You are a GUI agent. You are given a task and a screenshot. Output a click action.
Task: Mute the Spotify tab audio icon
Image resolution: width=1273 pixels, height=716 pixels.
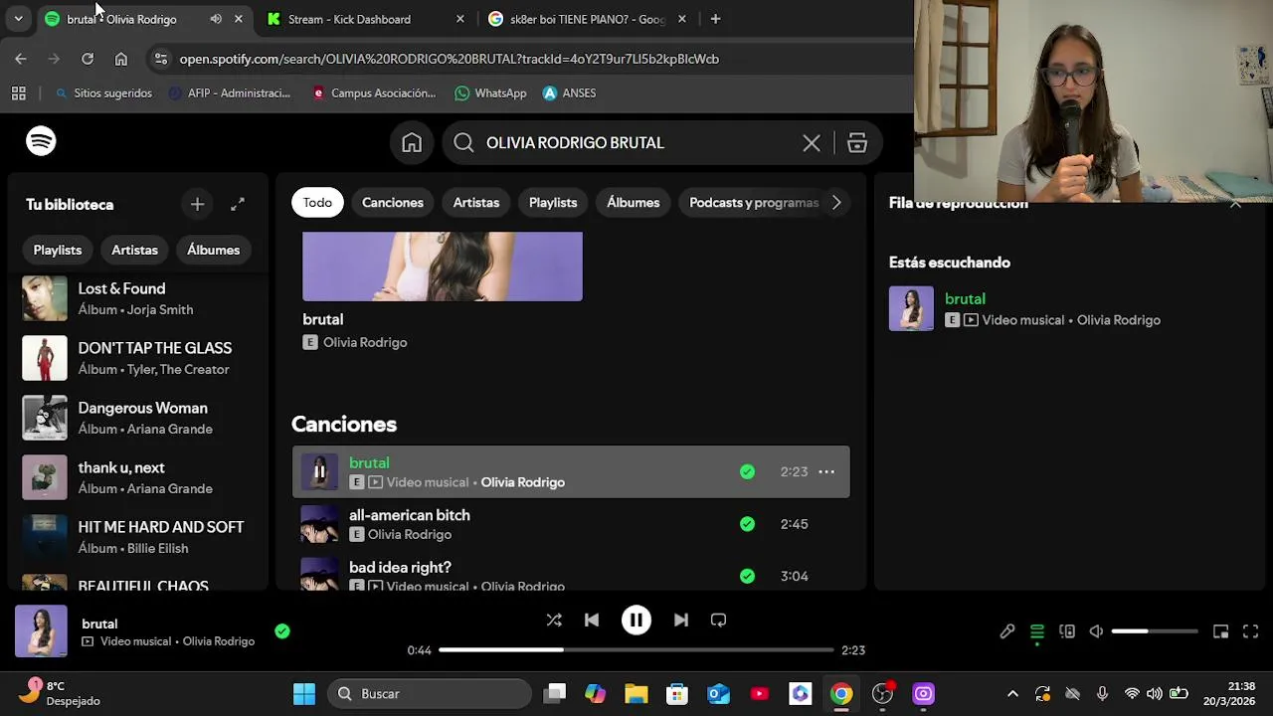click(x=216, y=19)
